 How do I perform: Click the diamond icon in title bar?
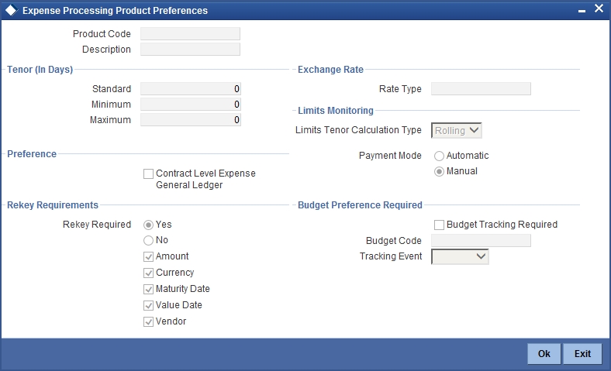[x=10, y=11]
